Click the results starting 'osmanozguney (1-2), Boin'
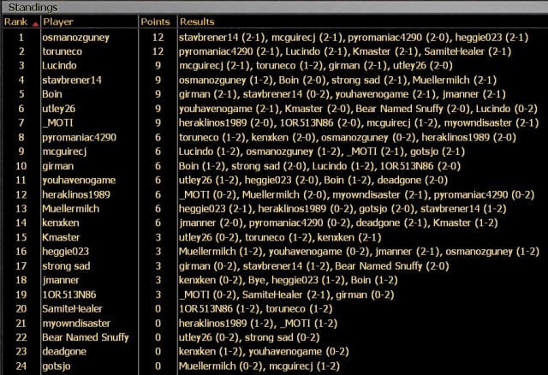This screenshot has width=548, height=375. [x=337, y=80]
